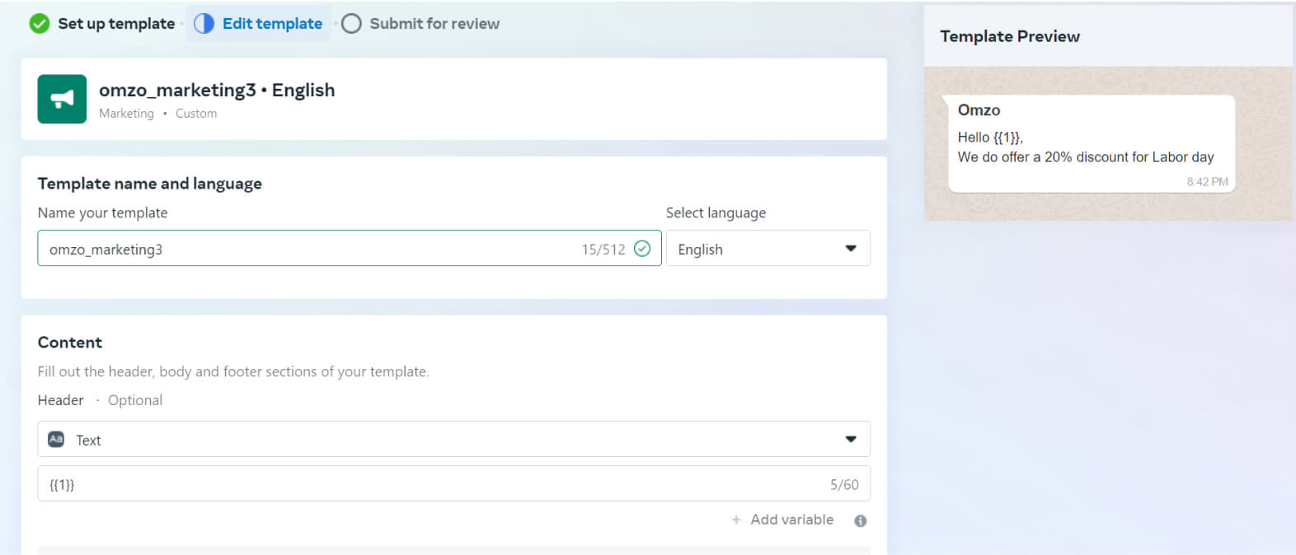Click the info icon beside Add variable
Viewport: 1296px width, 555px height.
tap(860, 520)
